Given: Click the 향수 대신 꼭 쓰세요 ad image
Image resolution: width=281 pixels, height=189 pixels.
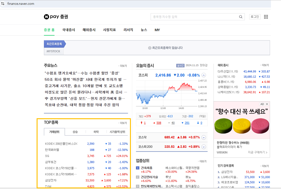Looking at the screenshot, I should click(242, 120).
